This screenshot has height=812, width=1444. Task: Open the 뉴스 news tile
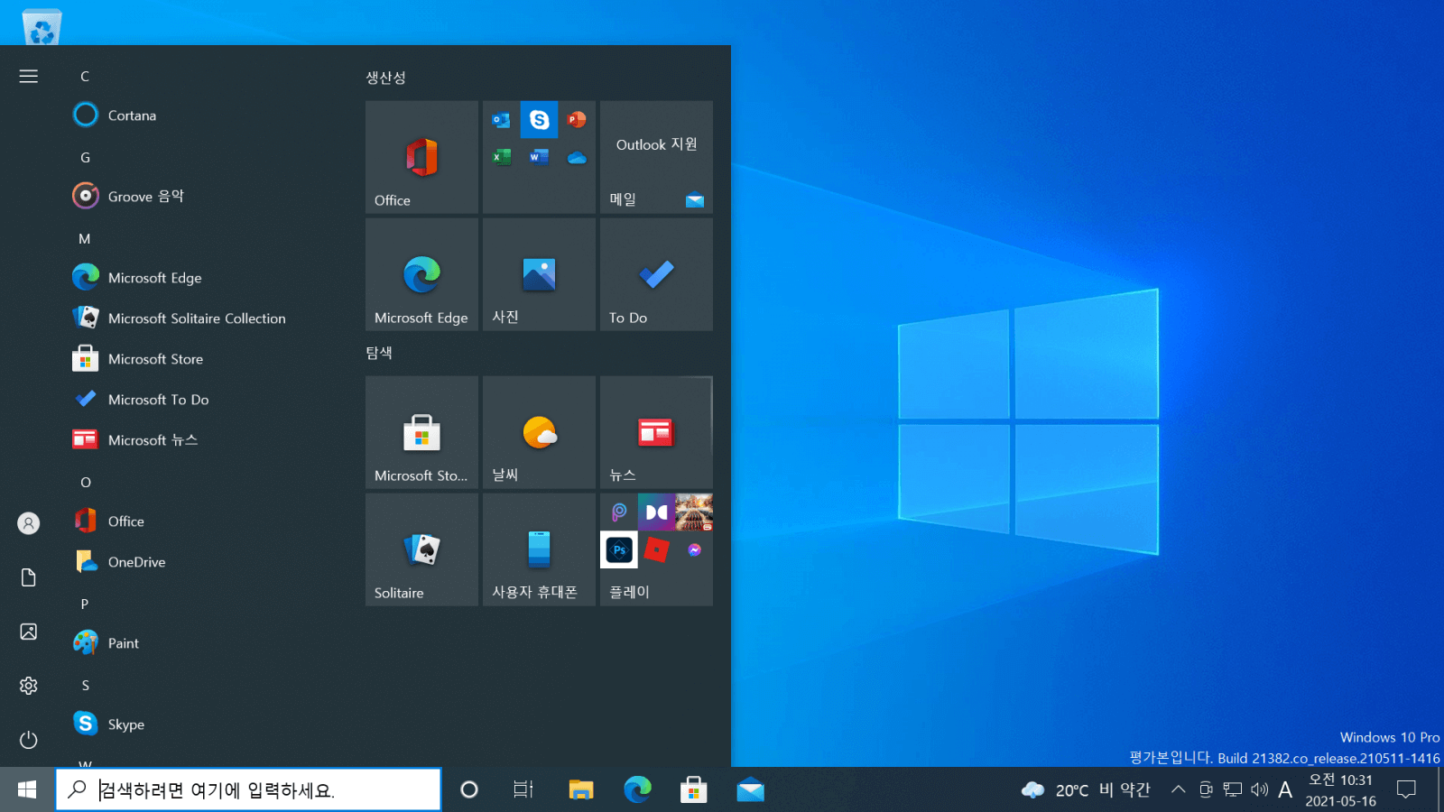click(656, 432)
